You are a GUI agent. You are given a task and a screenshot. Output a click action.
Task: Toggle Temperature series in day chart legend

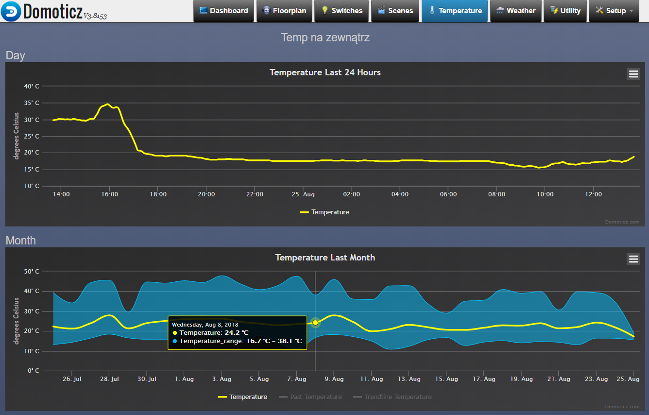click(324, 212)
